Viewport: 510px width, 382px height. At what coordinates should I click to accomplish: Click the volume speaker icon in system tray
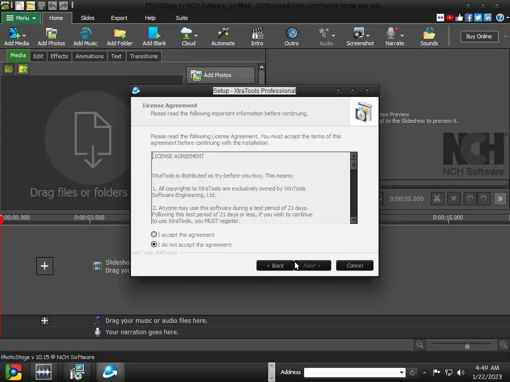click(x=461, y=372)
